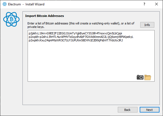The image size is (163, 116).
Task: Open the Info button for key format details
Action: pyautogui.click(x=147, y=25)
